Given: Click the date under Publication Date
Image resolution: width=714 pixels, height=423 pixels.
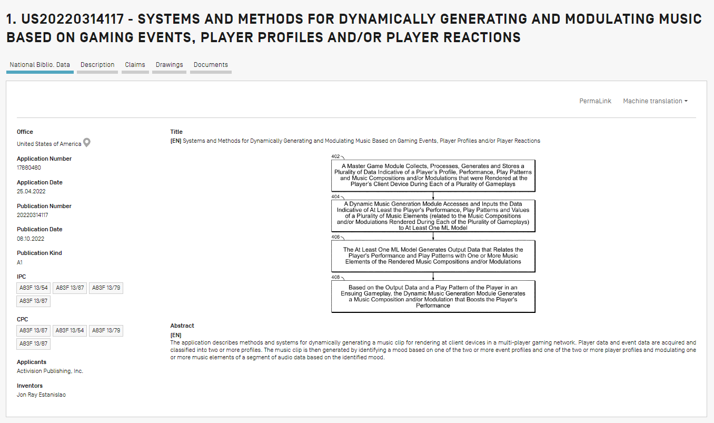Looking at the screenshot, I should 31,239.
